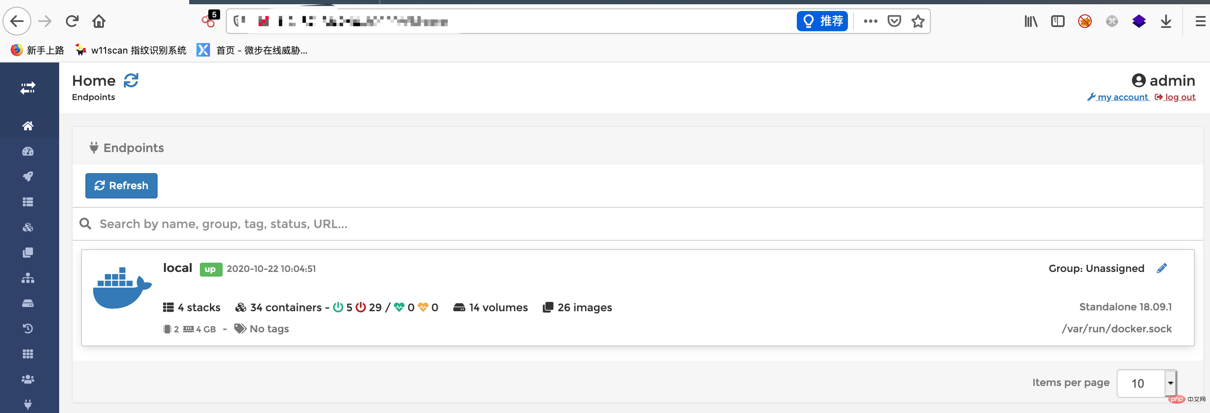Select the Images icon in sidebar
1210x413 pixels.
pyautogui.click(x=28, y=253)
